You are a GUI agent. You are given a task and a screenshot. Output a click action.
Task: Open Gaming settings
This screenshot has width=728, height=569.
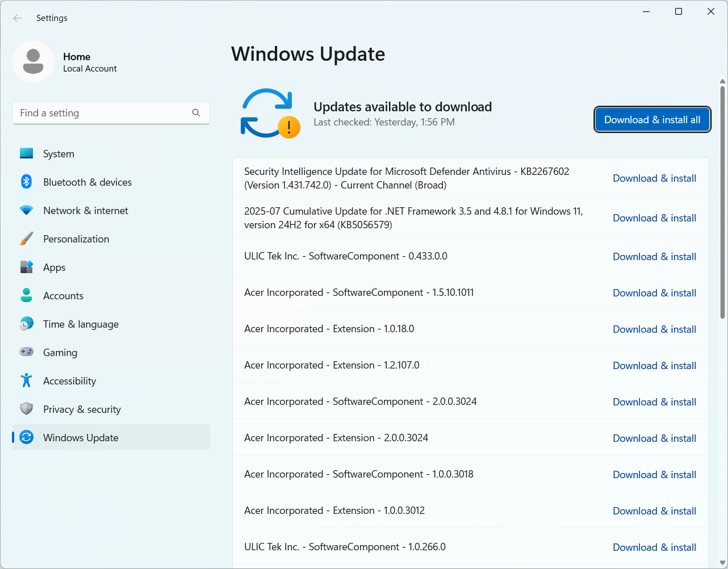[x=111, y=352]
